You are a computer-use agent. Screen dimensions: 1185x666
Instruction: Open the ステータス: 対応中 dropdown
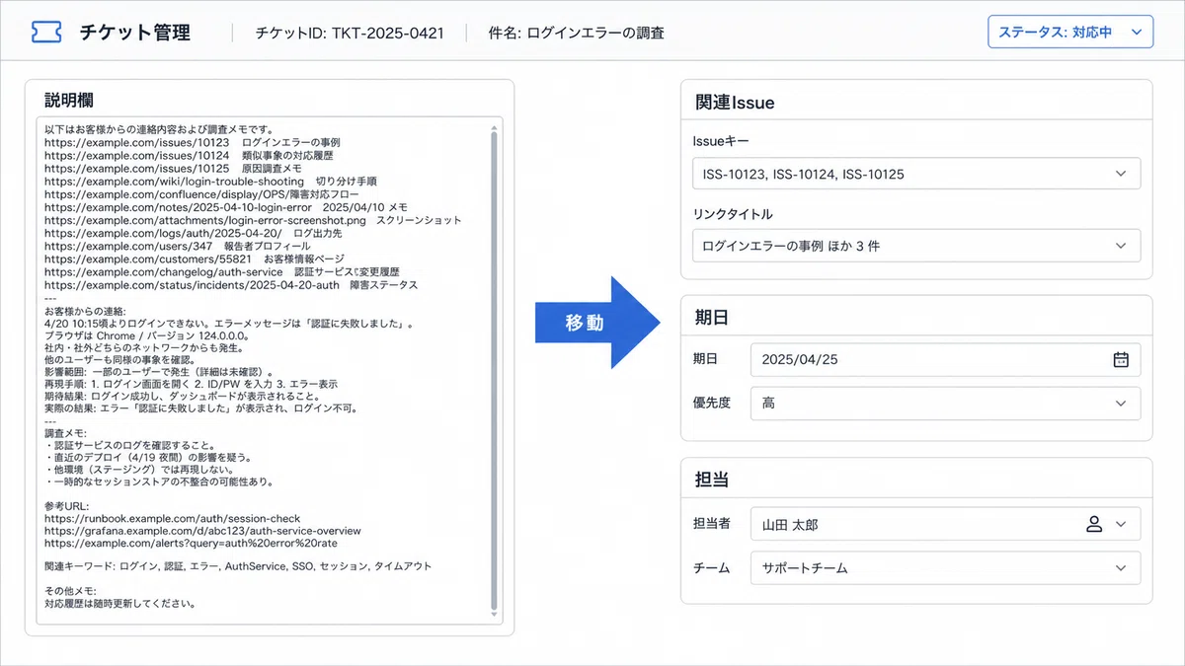[1070, 33]
